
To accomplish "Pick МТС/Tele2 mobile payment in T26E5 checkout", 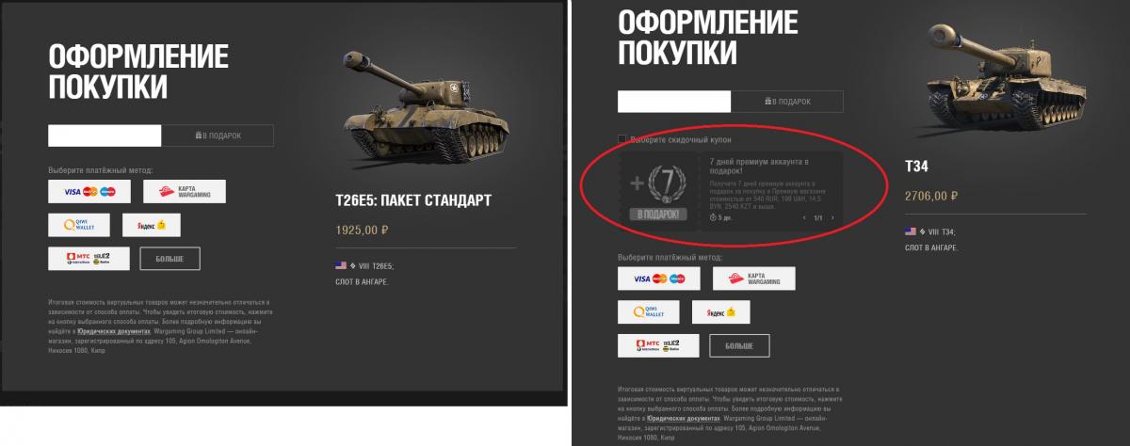I will 87,258.
